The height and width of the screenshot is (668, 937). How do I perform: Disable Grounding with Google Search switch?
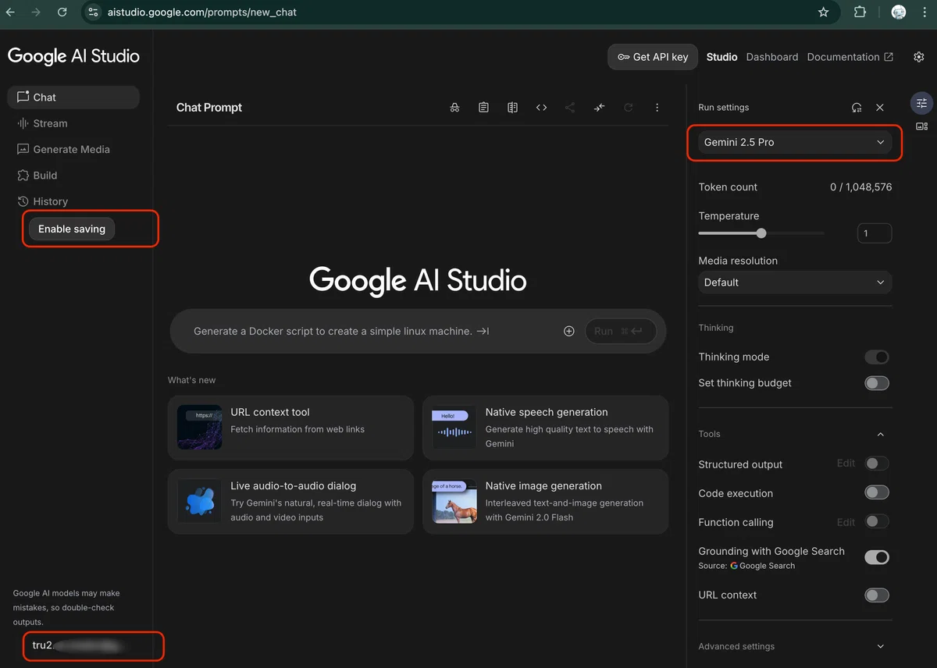tap(877, 557)
